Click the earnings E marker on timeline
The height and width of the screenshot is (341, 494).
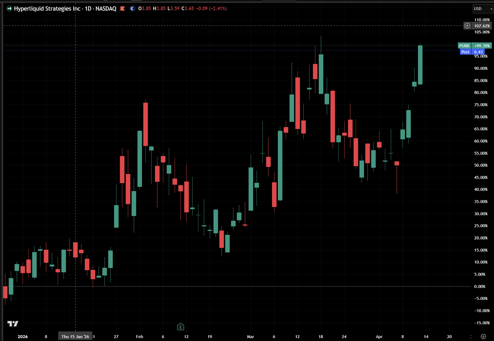point(180,327)
